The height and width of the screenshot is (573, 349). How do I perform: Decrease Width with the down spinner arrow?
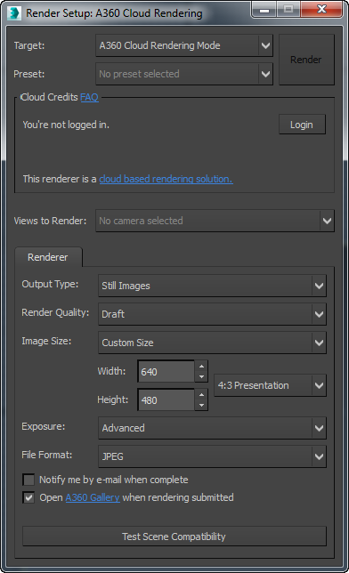tap(201, 376)
